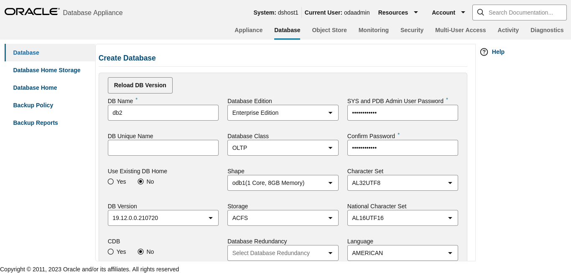This screenshot has width=571, height=273.
Task: Expand the Shape dropdown
Action: click(330, 183)
